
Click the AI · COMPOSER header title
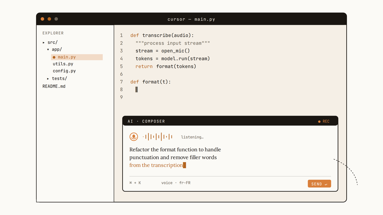coord(146,121)
